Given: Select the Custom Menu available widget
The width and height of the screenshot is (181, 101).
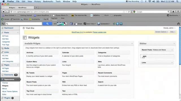Looking at the screenshot, I should (x=42, y=62).
